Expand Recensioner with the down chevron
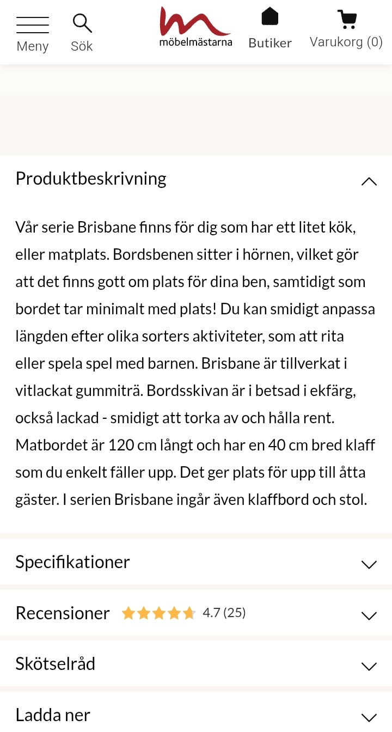 pos(369,615)
